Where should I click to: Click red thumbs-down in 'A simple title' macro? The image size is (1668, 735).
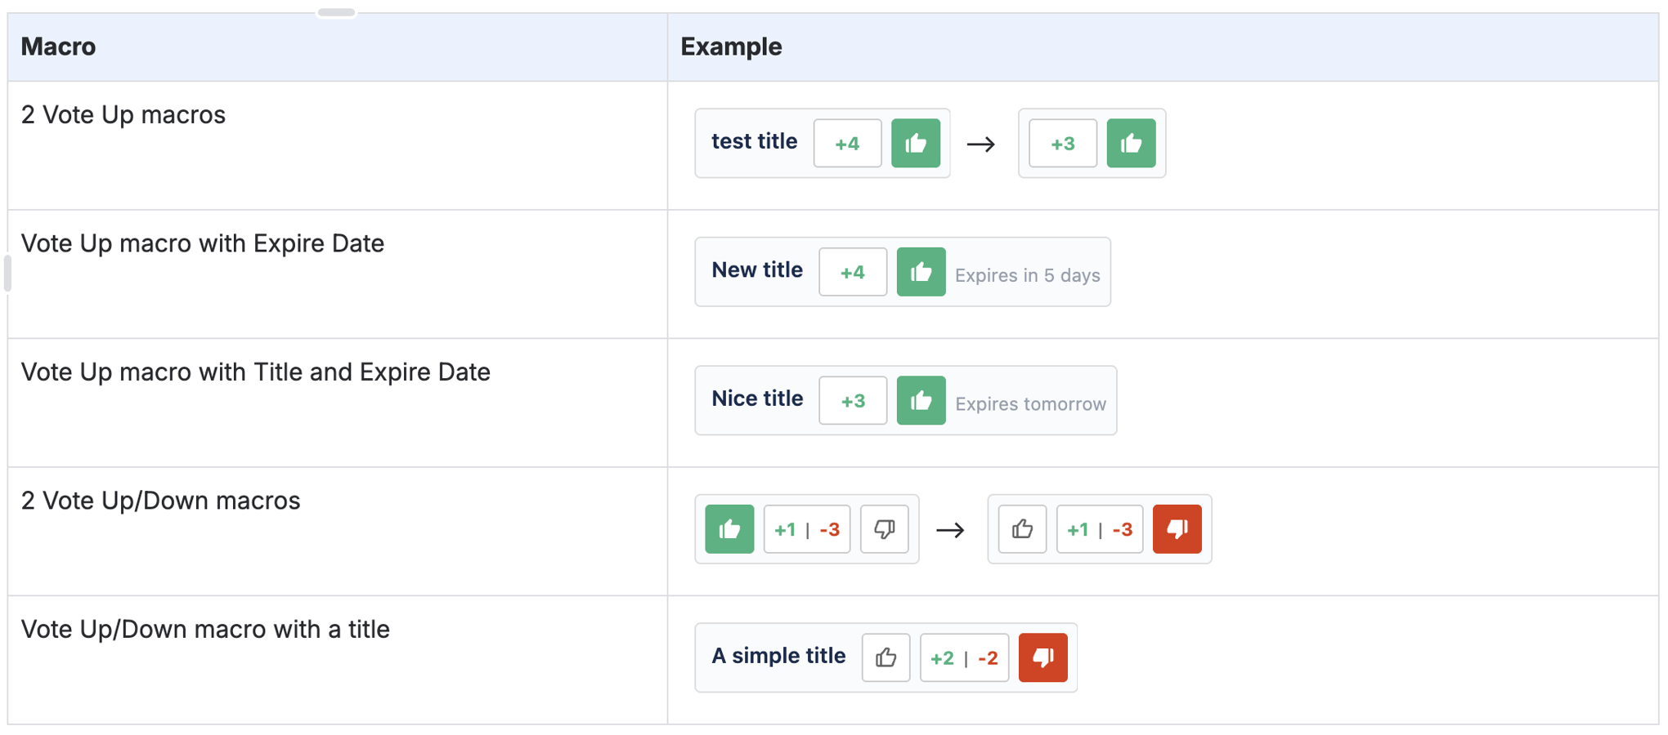point(1042,657)
